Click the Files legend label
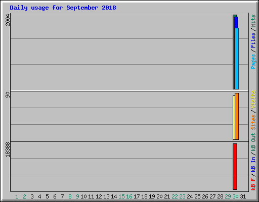 tap(253, 40)
